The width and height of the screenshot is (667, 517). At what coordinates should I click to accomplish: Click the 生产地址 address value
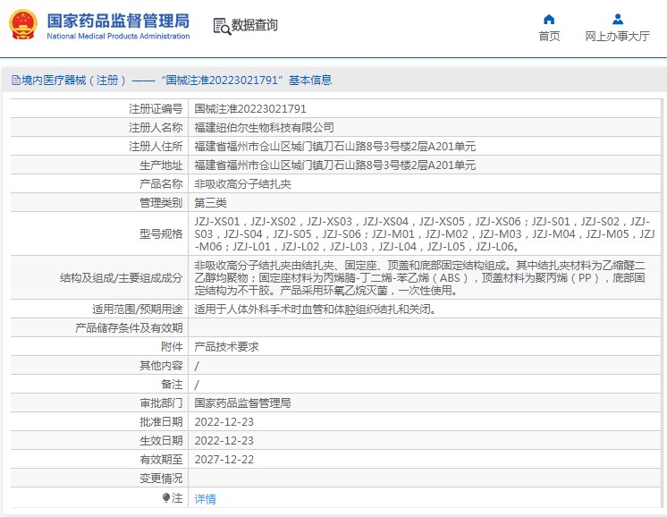tap(334, 165)
